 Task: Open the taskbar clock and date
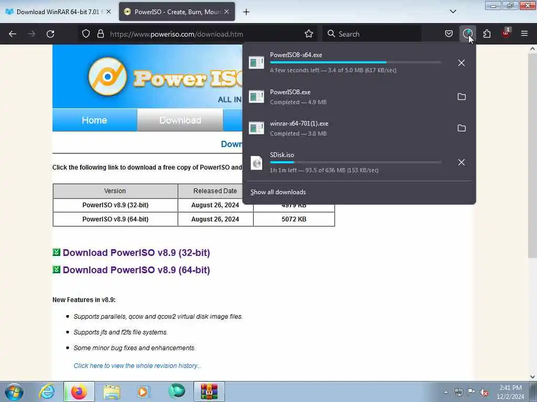tap(510, 392)
